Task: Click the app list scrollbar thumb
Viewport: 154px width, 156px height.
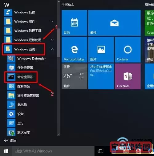Action: (59, 43)
